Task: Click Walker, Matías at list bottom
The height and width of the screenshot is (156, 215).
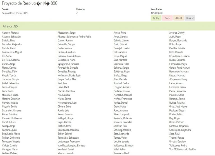Action: pos(10,153)
